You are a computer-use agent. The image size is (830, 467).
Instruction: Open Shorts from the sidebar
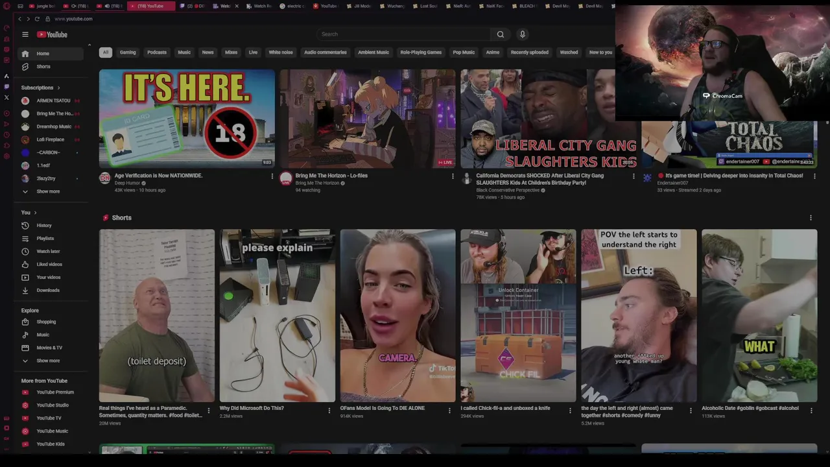pyautogui.click(x=50, y=66)
